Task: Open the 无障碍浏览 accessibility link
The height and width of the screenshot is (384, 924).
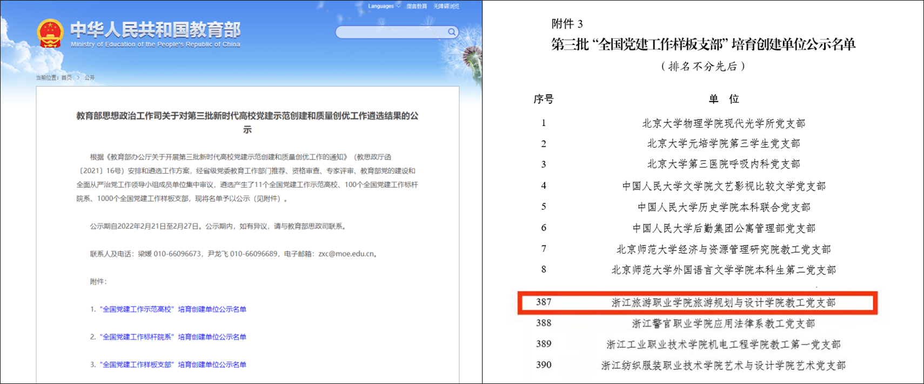Action: (x=446, y=6)
